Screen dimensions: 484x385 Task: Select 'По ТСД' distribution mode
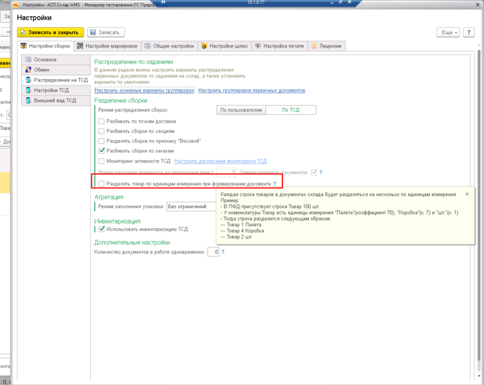click(291, 110)
